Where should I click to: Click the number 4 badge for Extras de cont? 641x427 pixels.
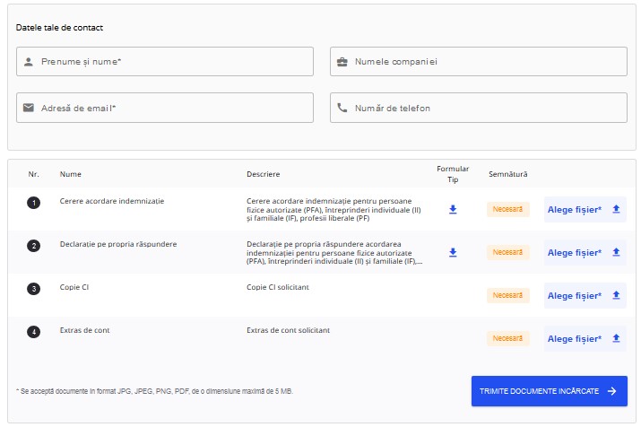[33, 332]
